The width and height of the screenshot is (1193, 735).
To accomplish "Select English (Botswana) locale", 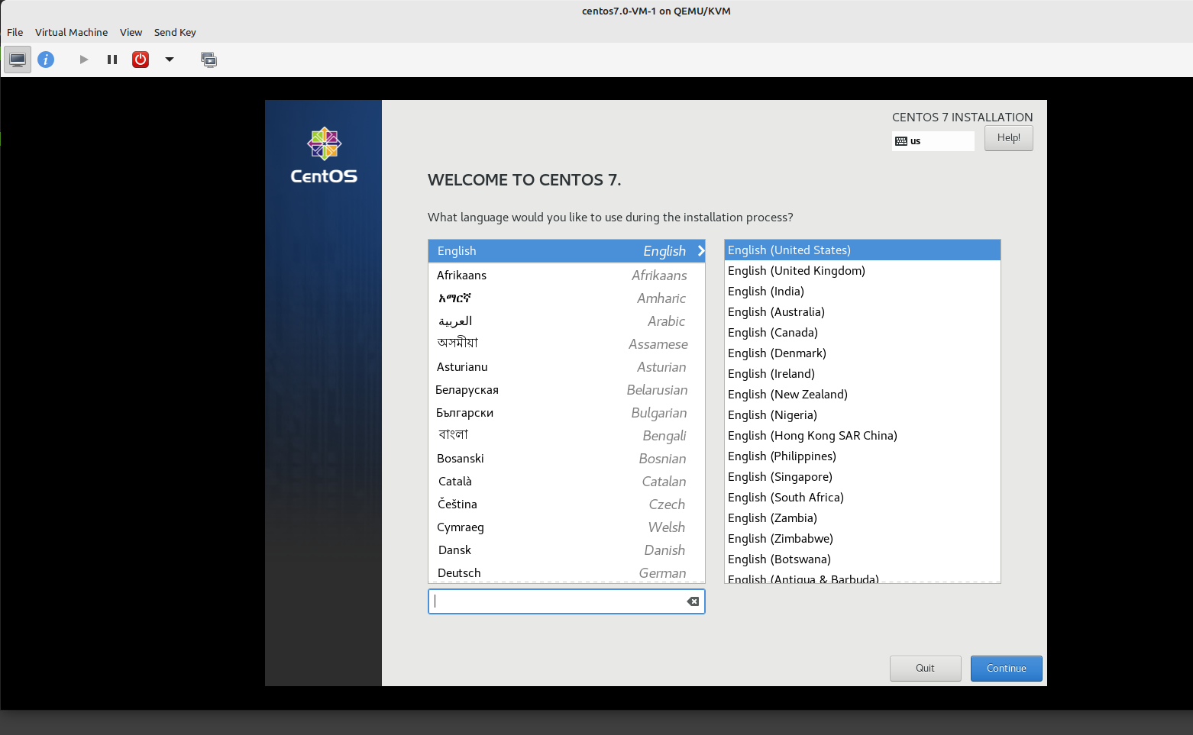I will pyautogui.click(x=862, y=559).
